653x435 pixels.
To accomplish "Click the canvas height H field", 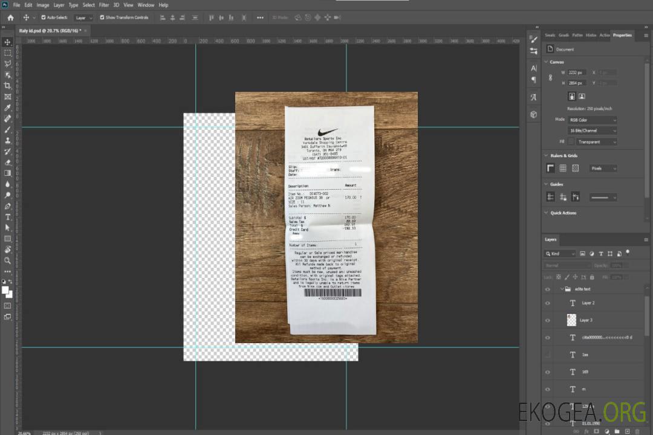I will (577, 83).
